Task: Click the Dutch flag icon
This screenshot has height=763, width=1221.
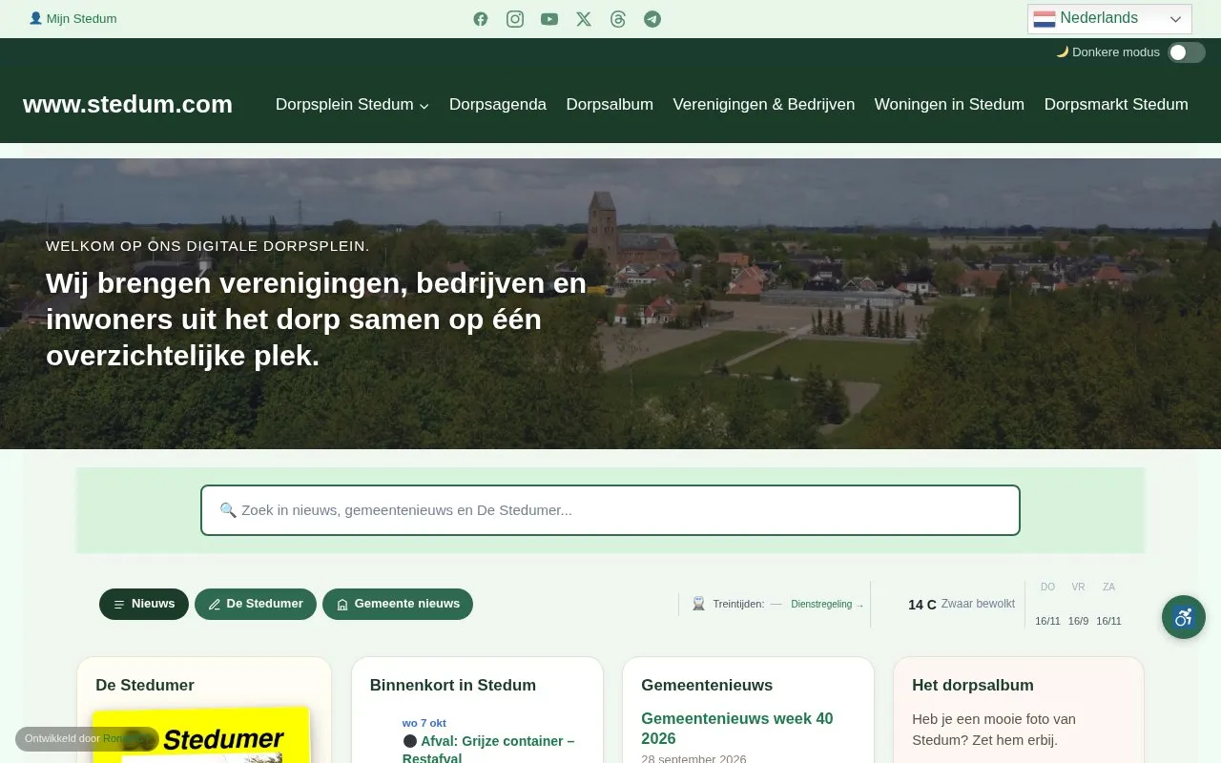Action: (x=1045, y=19)
